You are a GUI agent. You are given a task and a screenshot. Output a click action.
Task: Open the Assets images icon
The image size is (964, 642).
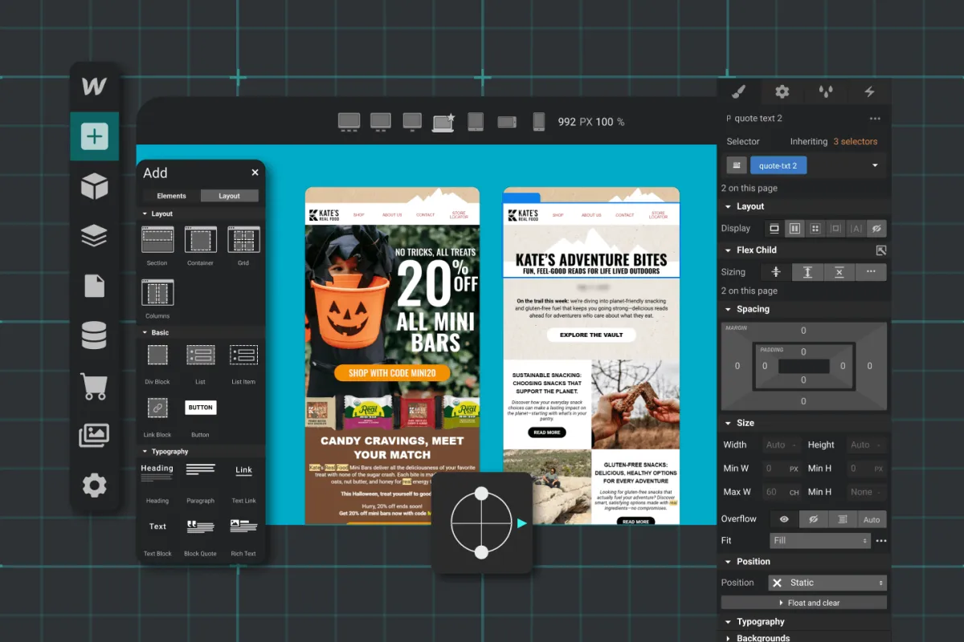tap(94, 436)
